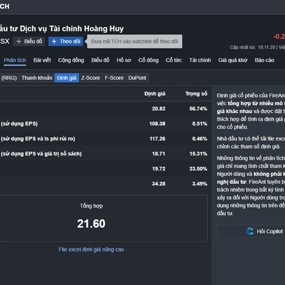The height and width of the screenshot is (285, 285).
Task: Click row label with ls phi rủi ro
Action: (38, 139)
